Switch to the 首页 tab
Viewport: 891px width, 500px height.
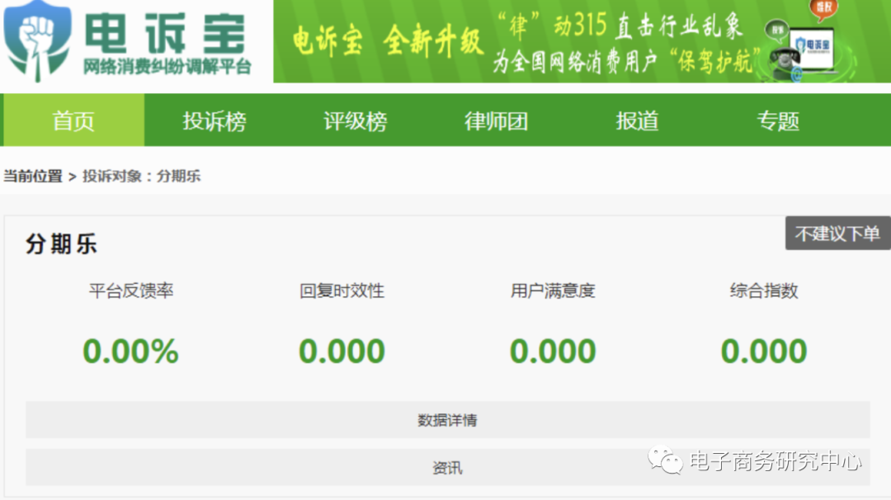pos(73,120)
